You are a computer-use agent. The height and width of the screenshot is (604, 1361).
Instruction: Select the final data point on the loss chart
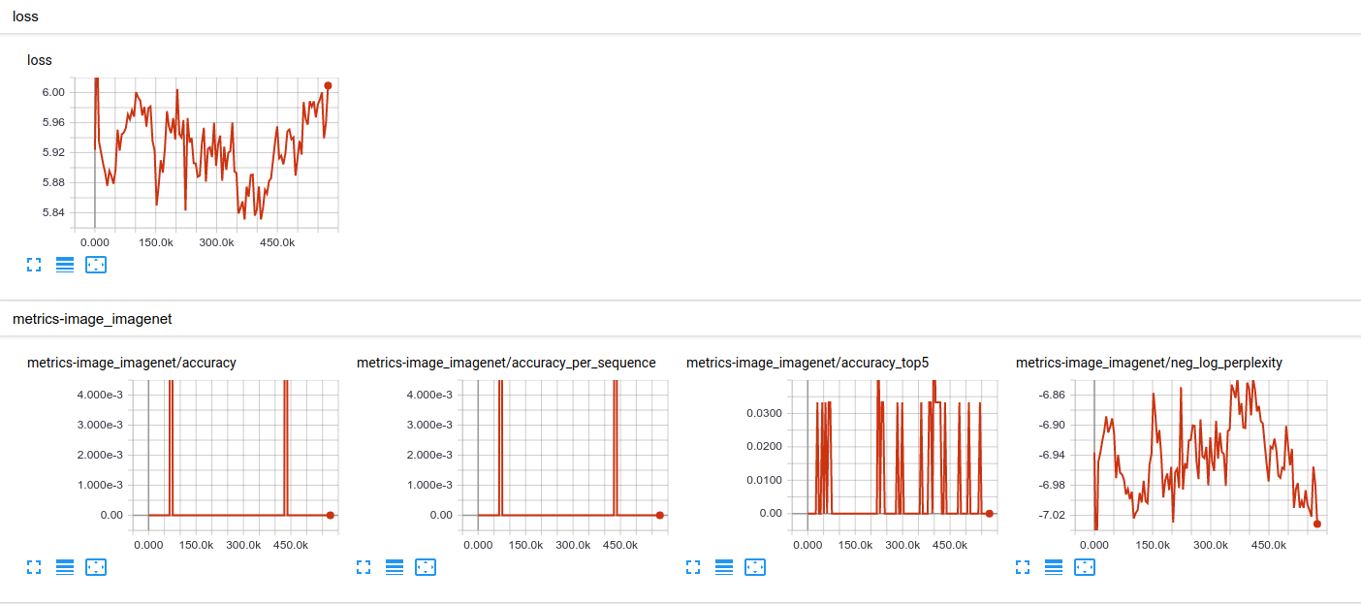click(x=327, y=86)
